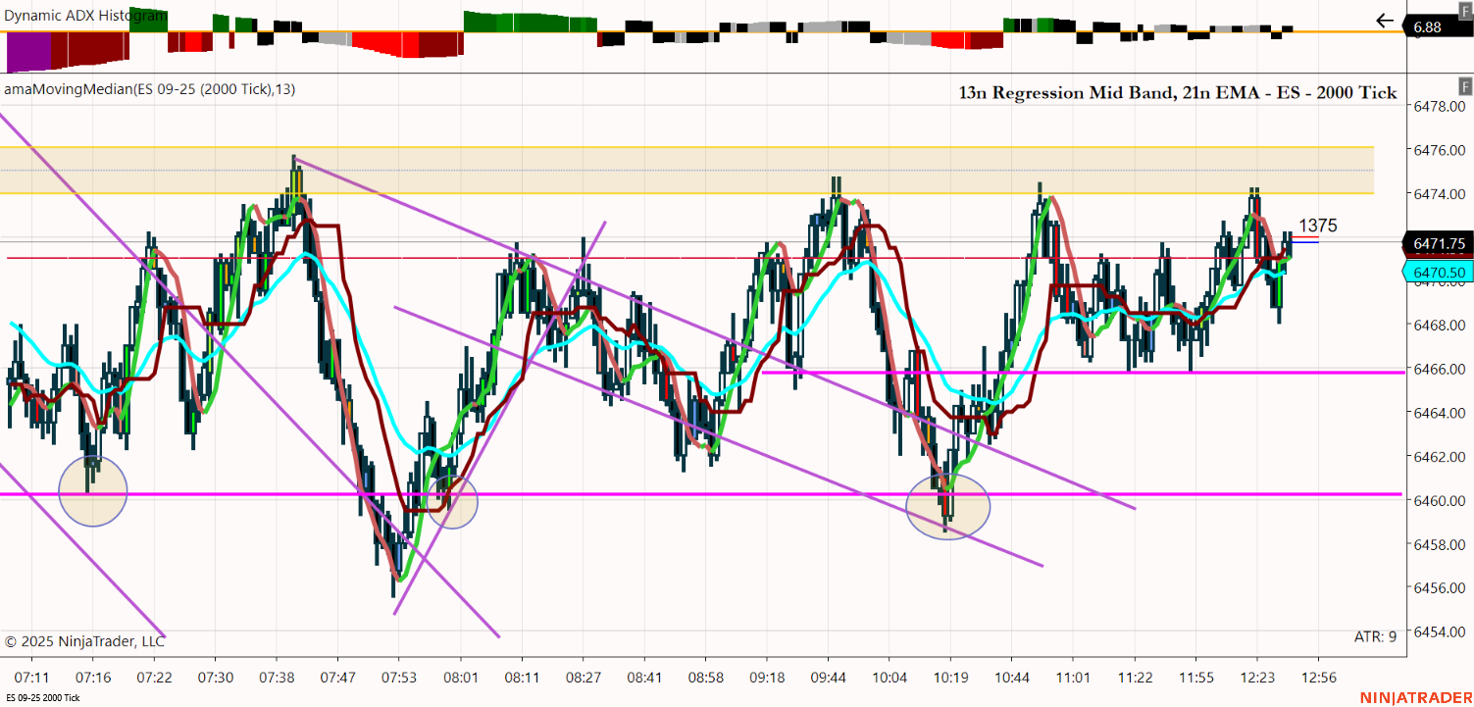This screenshot has height=707, width=1474.
Task: Select the ellipse drawing above the 10:19 label
Action: pyautogui.click(x=948, y=507)
